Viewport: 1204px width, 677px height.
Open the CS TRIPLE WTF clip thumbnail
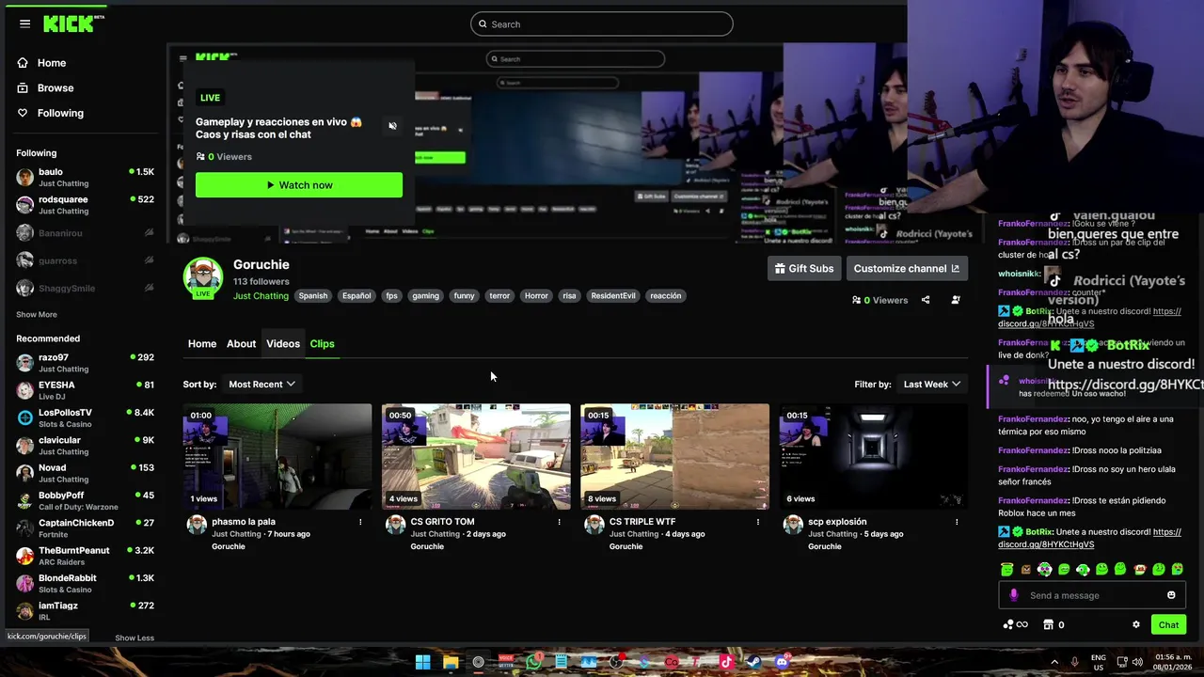click(x=674, y=456)
